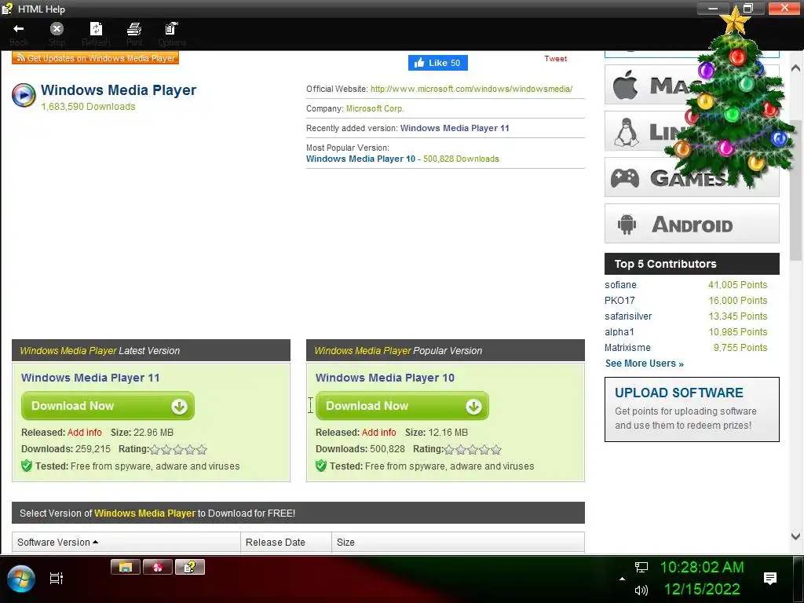Image resolution: width=804 pixels, height=603 pixels.
Task: Open most popular Windows Media Player 10 link
Action: point(360,159)
